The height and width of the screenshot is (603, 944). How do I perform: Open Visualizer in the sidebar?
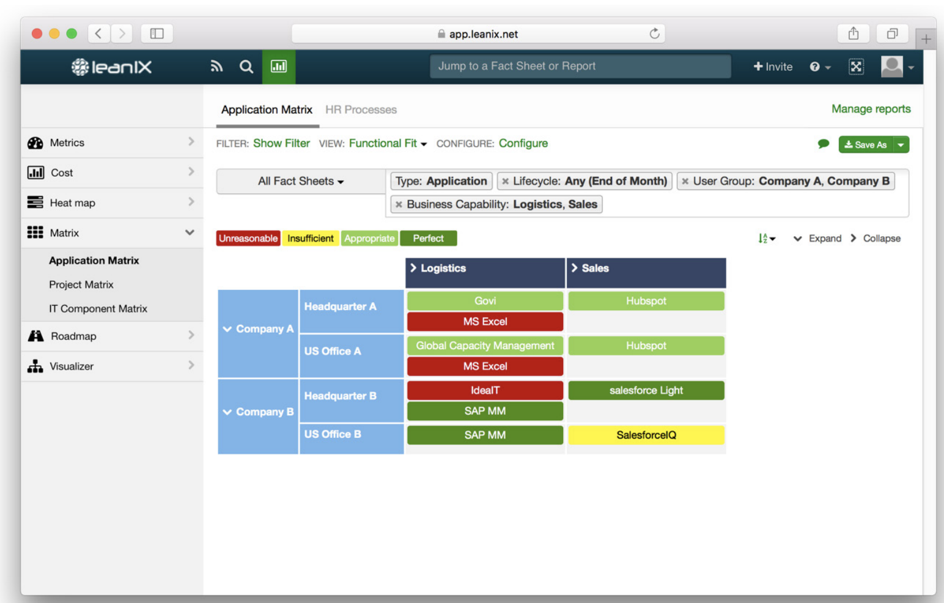pyautogui.click(x=112, y=366)
